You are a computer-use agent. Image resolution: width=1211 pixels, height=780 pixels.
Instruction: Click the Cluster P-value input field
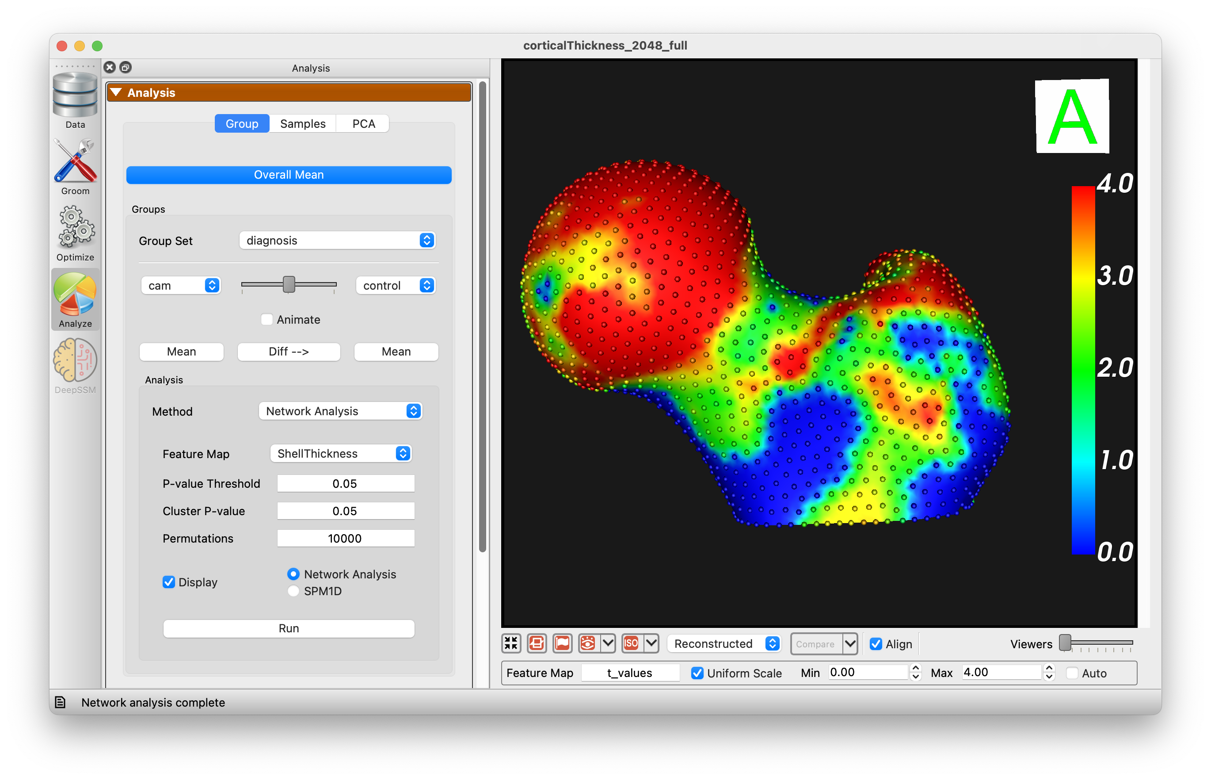[345, 511]
